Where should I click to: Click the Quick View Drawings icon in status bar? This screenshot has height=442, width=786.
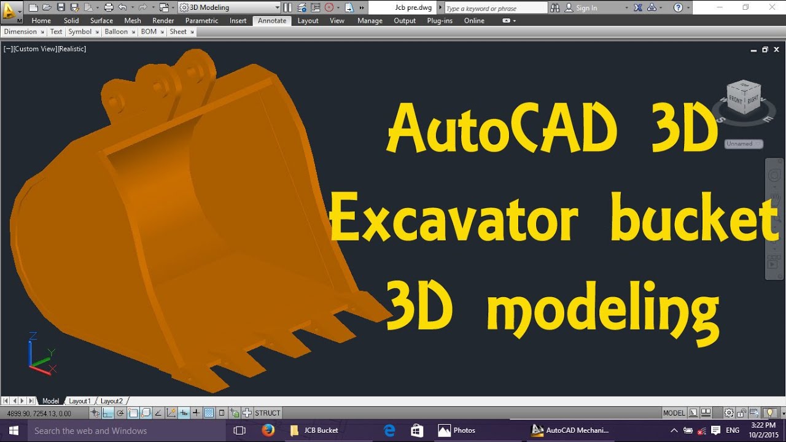tap(706, 413)
